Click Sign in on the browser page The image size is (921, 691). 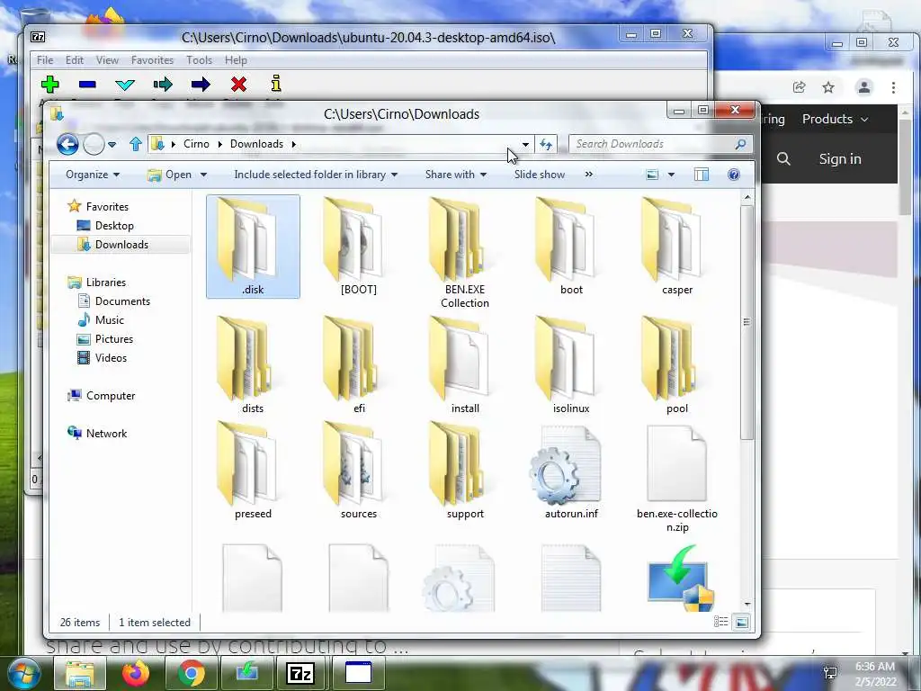click(840, 158)
